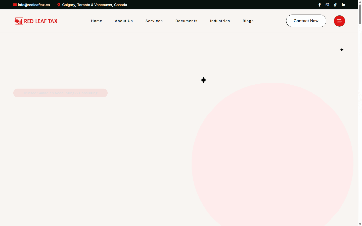Image resolution: width=362 pixels, height=226 pixels.
Task: Open the Facebook social icon
Action: click(320, 5)
